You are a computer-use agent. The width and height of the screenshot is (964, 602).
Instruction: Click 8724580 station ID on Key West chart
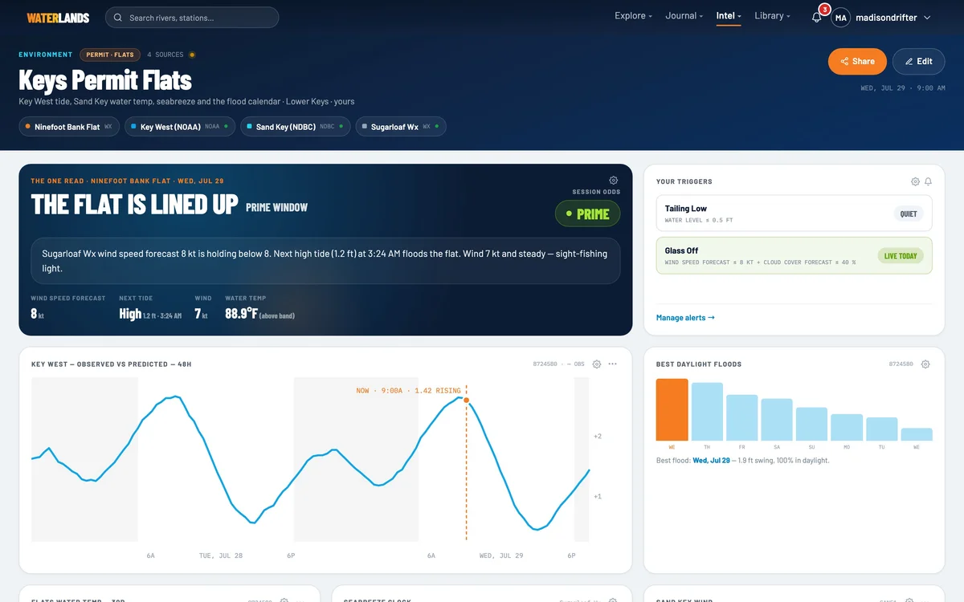coord(545,364)
